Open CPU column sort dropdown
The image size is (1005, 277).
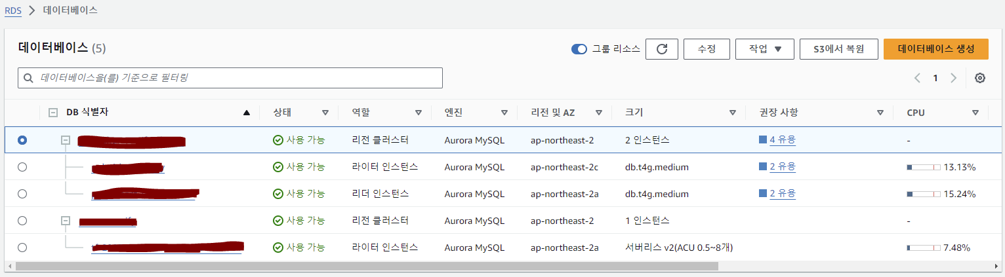975,113
